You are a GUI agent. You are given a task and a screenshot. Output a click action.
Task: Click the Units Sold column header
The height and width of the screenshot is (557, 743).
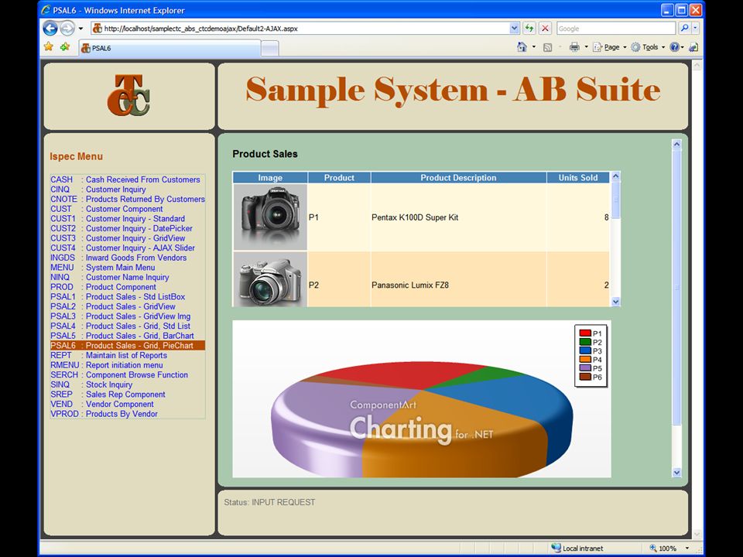[578, 178]
